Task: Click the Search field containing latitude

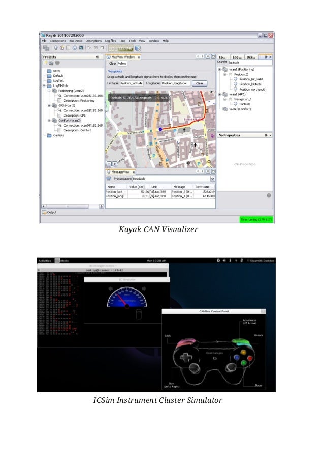Action: click(250, 62)
